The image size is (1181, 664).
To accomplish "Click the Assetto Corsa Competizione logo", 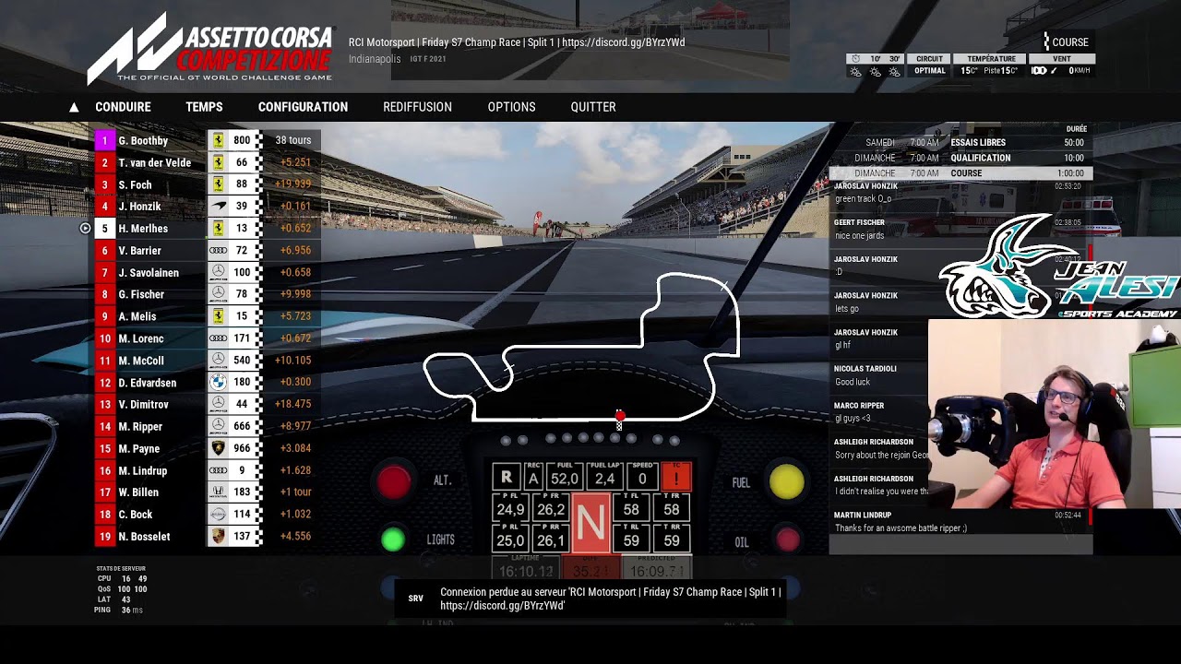I will tap(210, 48).
